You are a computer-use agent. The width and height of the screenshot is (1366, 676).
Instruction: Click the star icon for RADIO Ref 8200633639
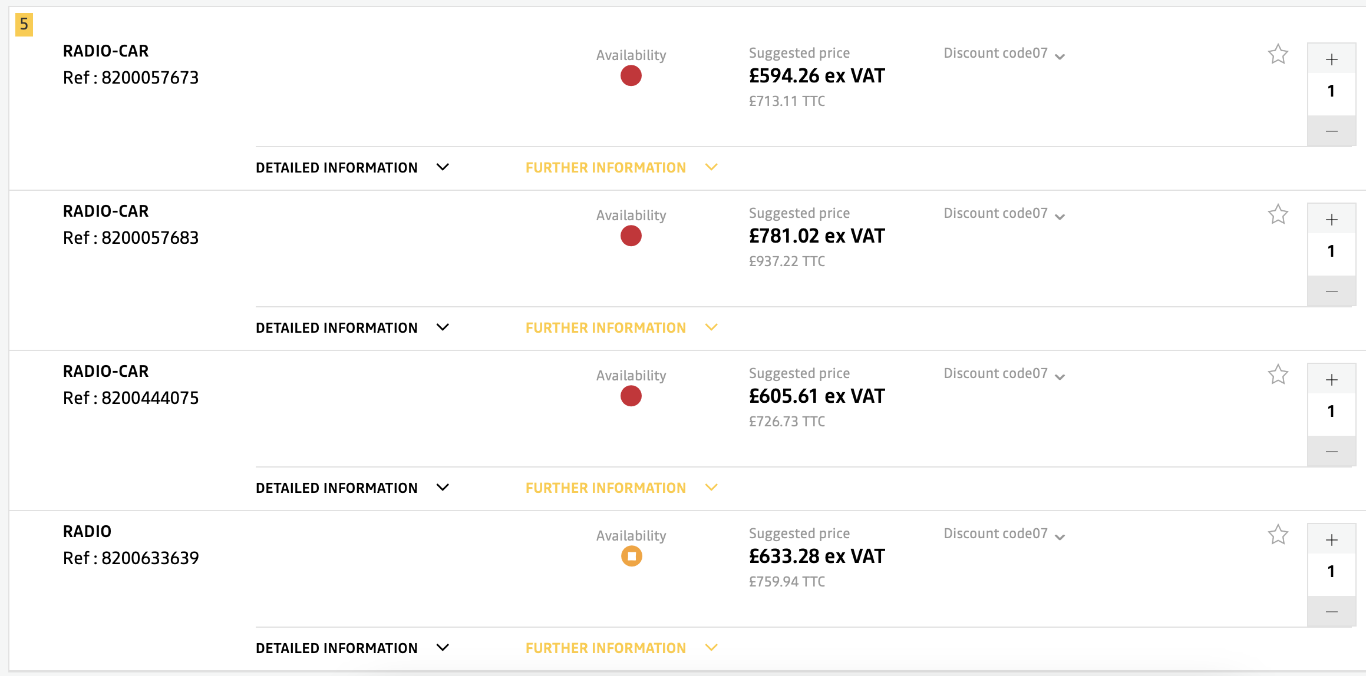pyautogui.click(x=1278, y=535)
